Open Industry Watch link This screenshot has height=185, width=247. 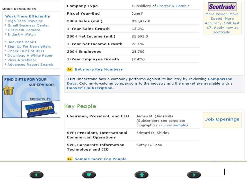pyautogui.click(x=22, y=34)
